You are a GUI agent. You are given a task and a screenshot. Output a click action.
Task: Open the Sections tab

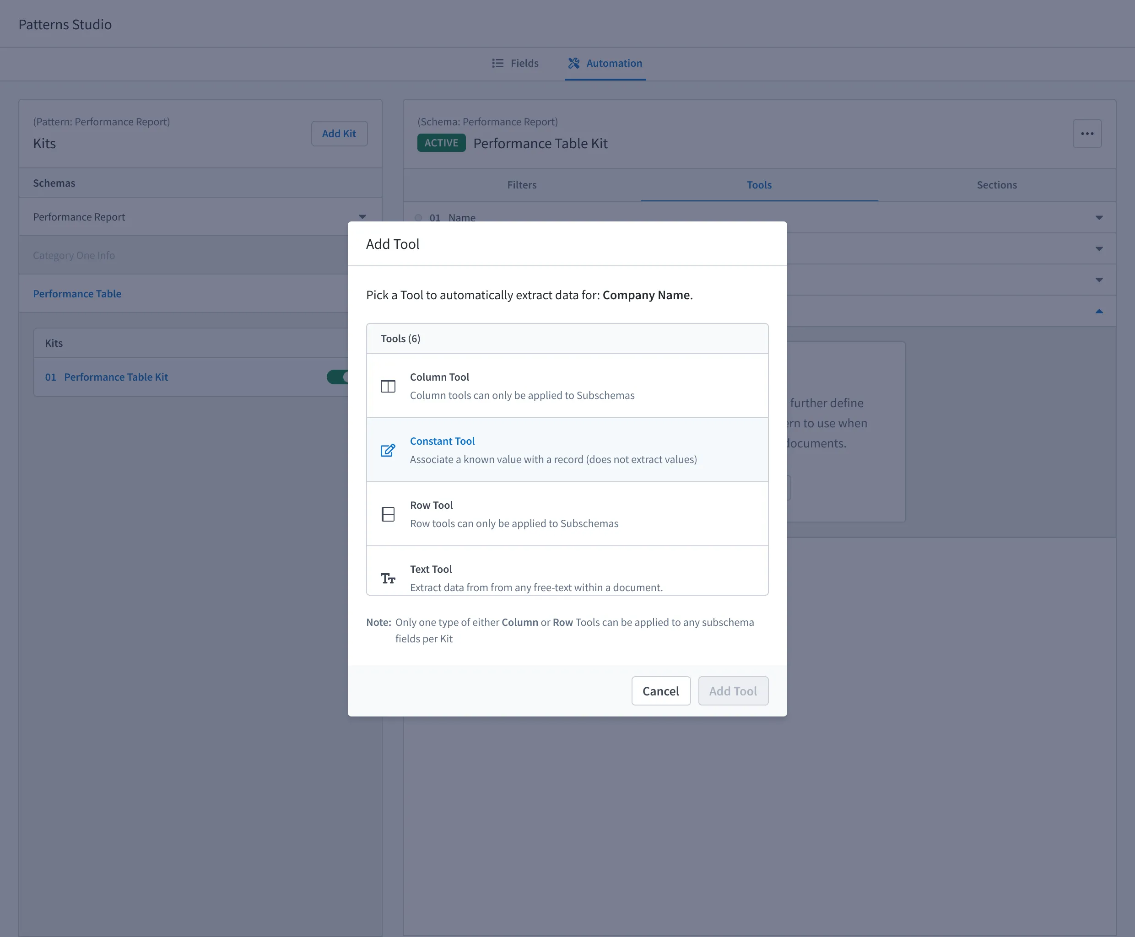[996, 184]
